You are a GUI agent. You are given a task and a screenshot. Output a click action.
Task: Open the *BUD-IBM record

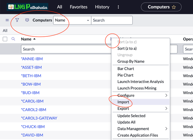[30, 93]
